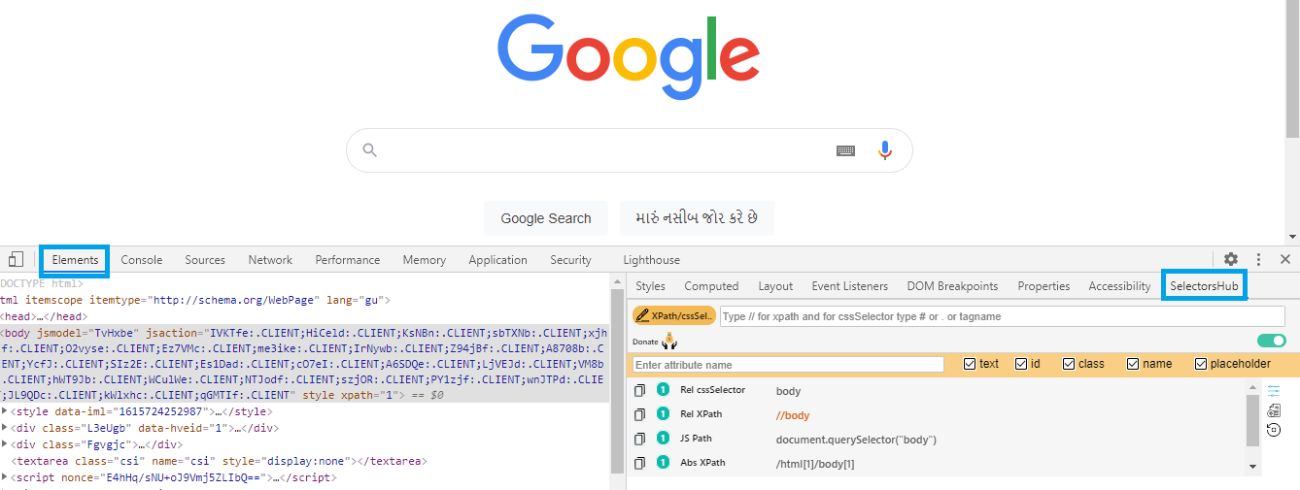The height and width of the screenshot is (490, 1300).
Task: Open the Application tab
Action: point(497,260)
